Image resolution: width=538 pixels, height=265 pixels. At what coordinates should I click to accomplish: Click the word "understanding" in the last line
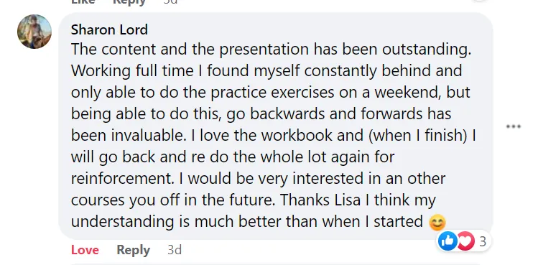[123, 221]
